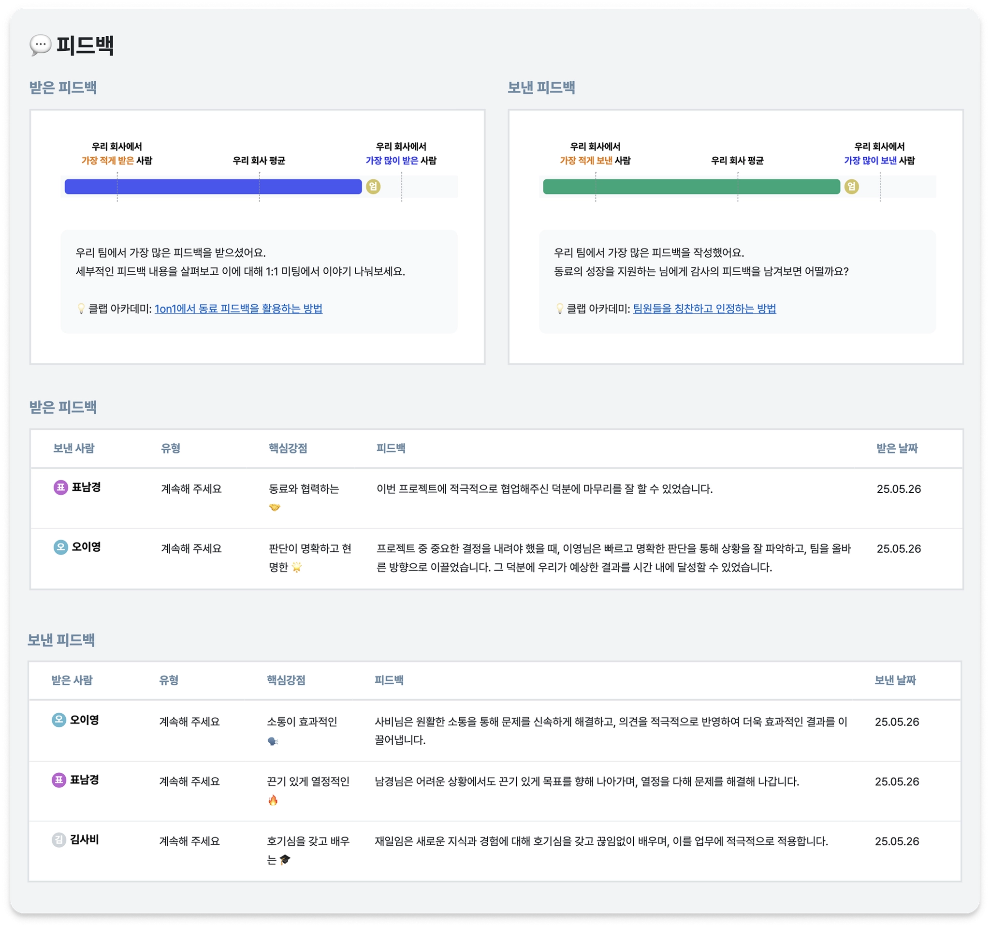Click the 표남경 avatar in received feedback table
This screenshot has height=927, width=990.
(61, 487)
